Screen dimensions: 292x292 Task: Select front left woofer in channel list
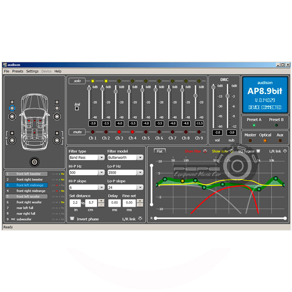[x=35, y=196]
